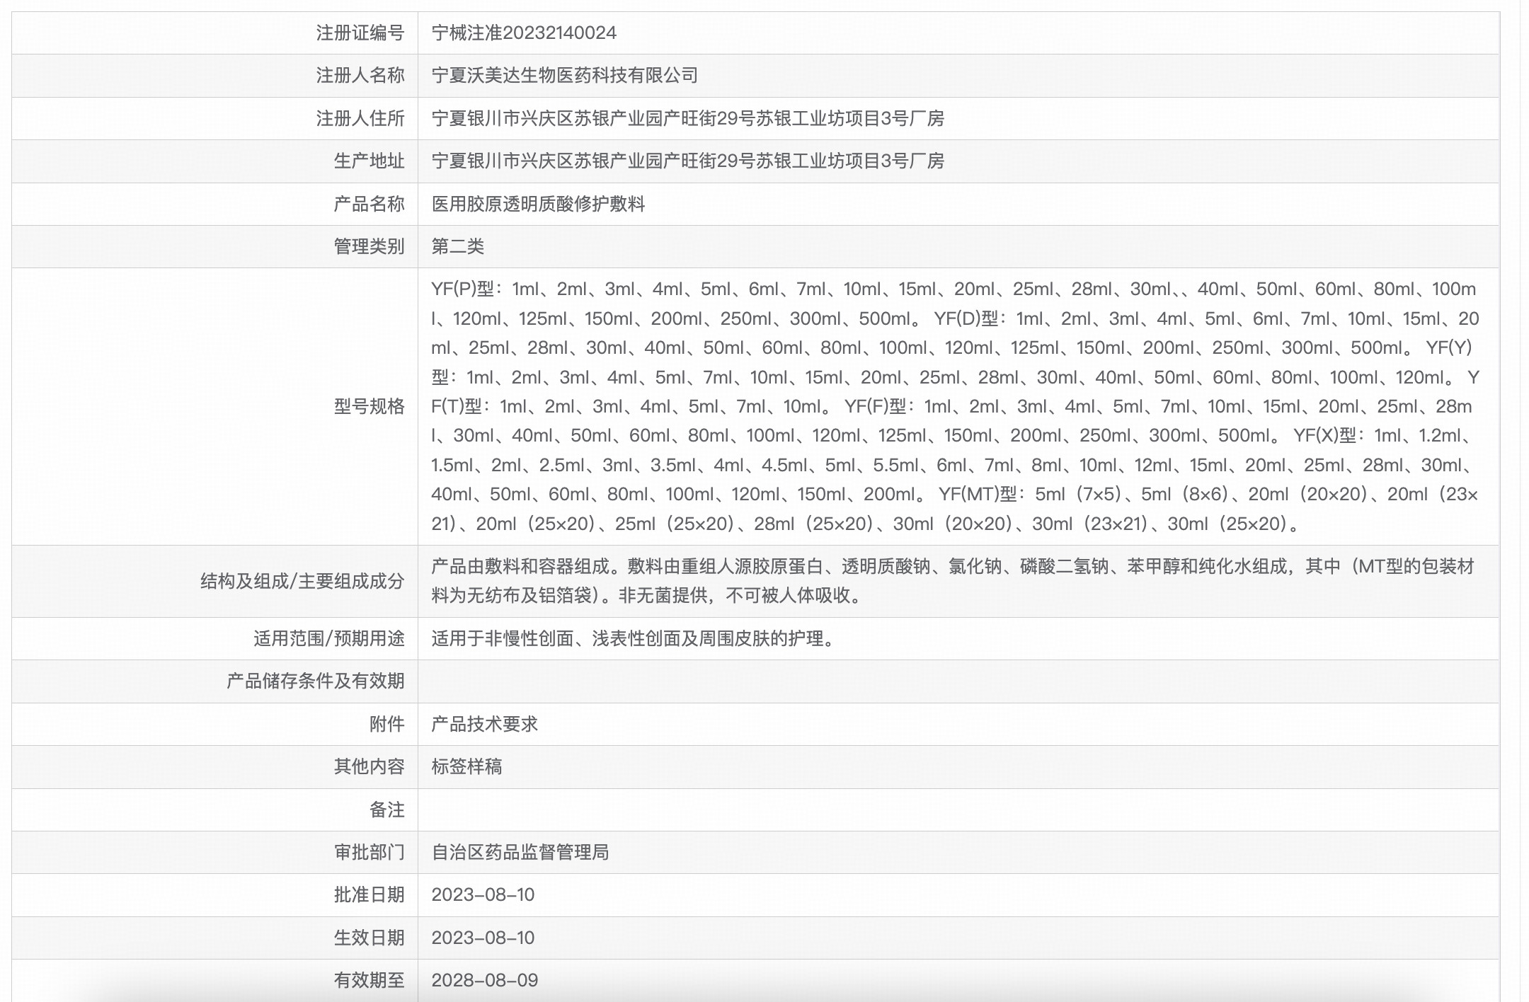Click the 审批部门 row label
The width and height of the screenshot is (1529, 1002).
click(x=367, y=851)
